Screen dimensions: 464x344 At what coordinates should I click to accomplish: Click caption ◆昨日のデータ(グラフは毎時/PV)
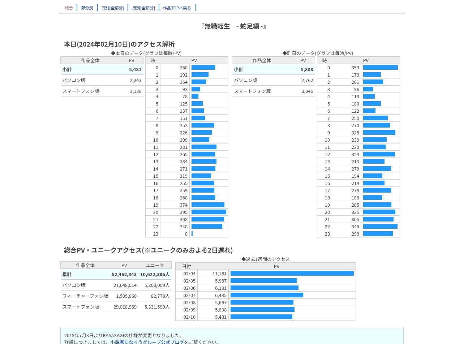click(x=318, y=53)
